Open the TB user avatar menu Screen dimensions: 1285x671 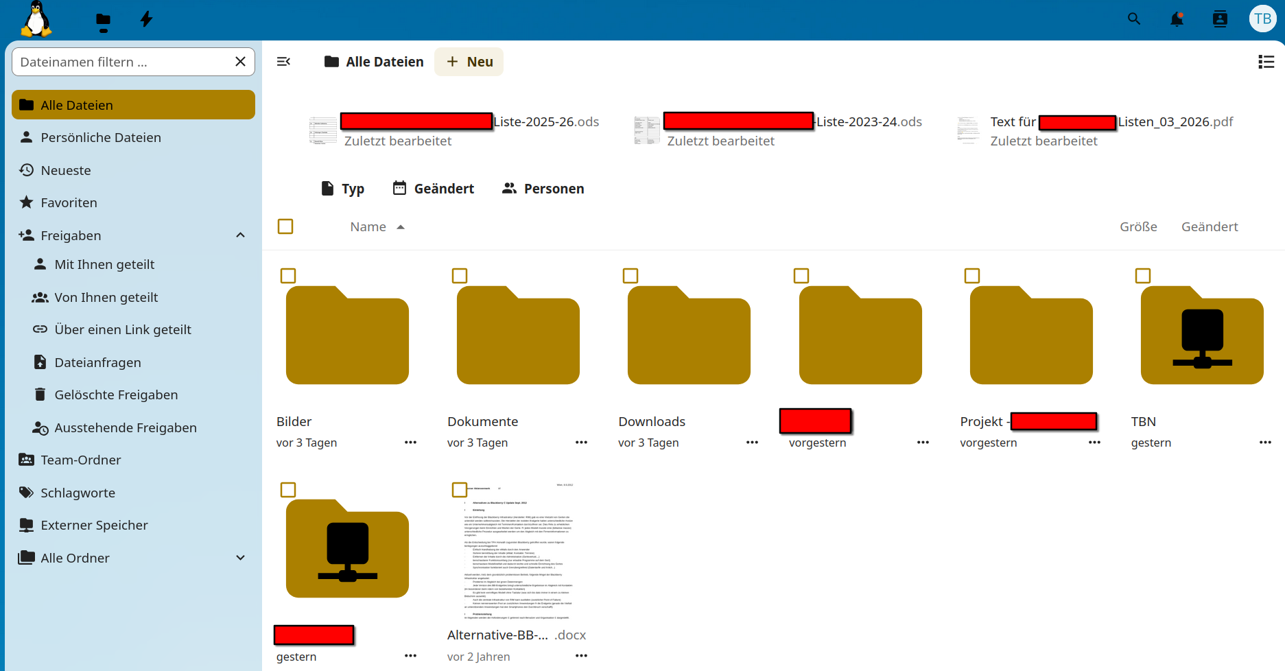coord(1262,19)
